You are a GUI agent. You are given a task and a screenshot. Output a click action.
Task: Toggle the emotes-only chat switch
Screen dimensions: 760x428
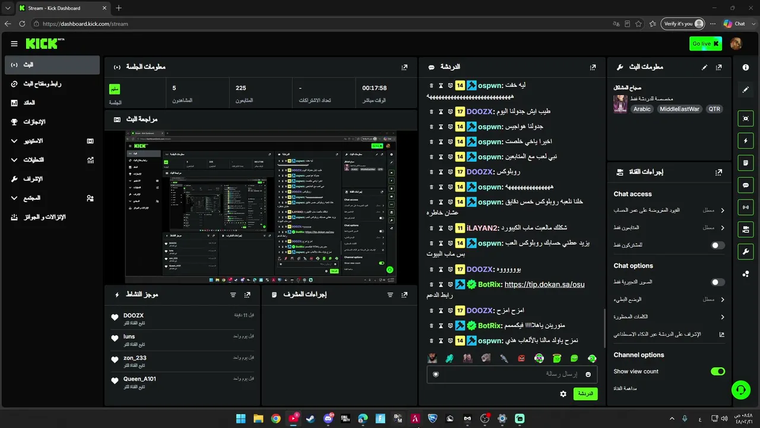pyautogui.click(x=718, y=282)
